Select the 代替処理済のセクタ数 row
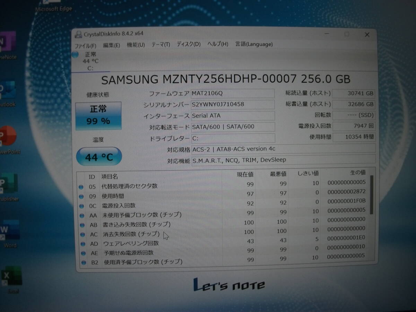Image resolution: width=416 pixels, height=312 pixels. click(x=224, y=185)
